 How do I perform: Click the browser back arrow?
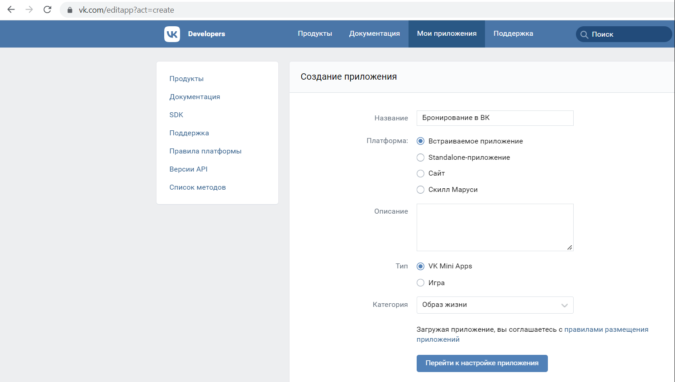click(x=11, y=10)
